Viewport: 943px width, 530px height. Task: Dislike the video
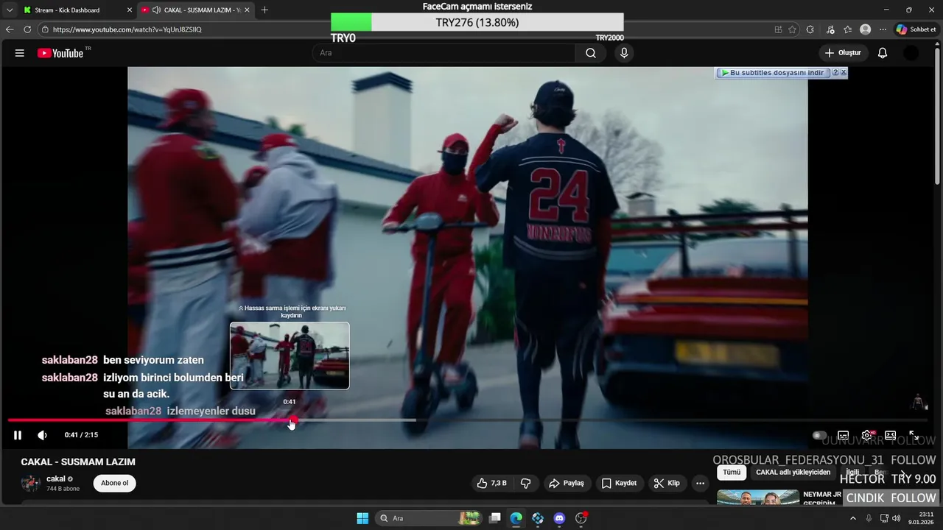pyautogui.click(x=526, y=483)
